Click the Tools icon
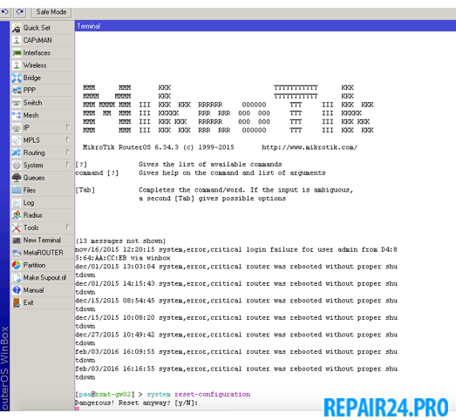 17,228
